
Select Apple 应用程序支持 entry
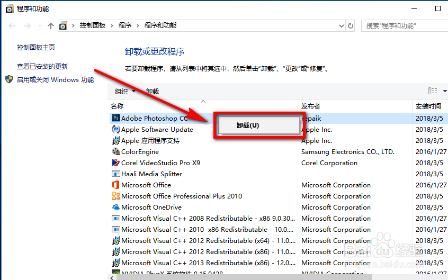(150, 141)
